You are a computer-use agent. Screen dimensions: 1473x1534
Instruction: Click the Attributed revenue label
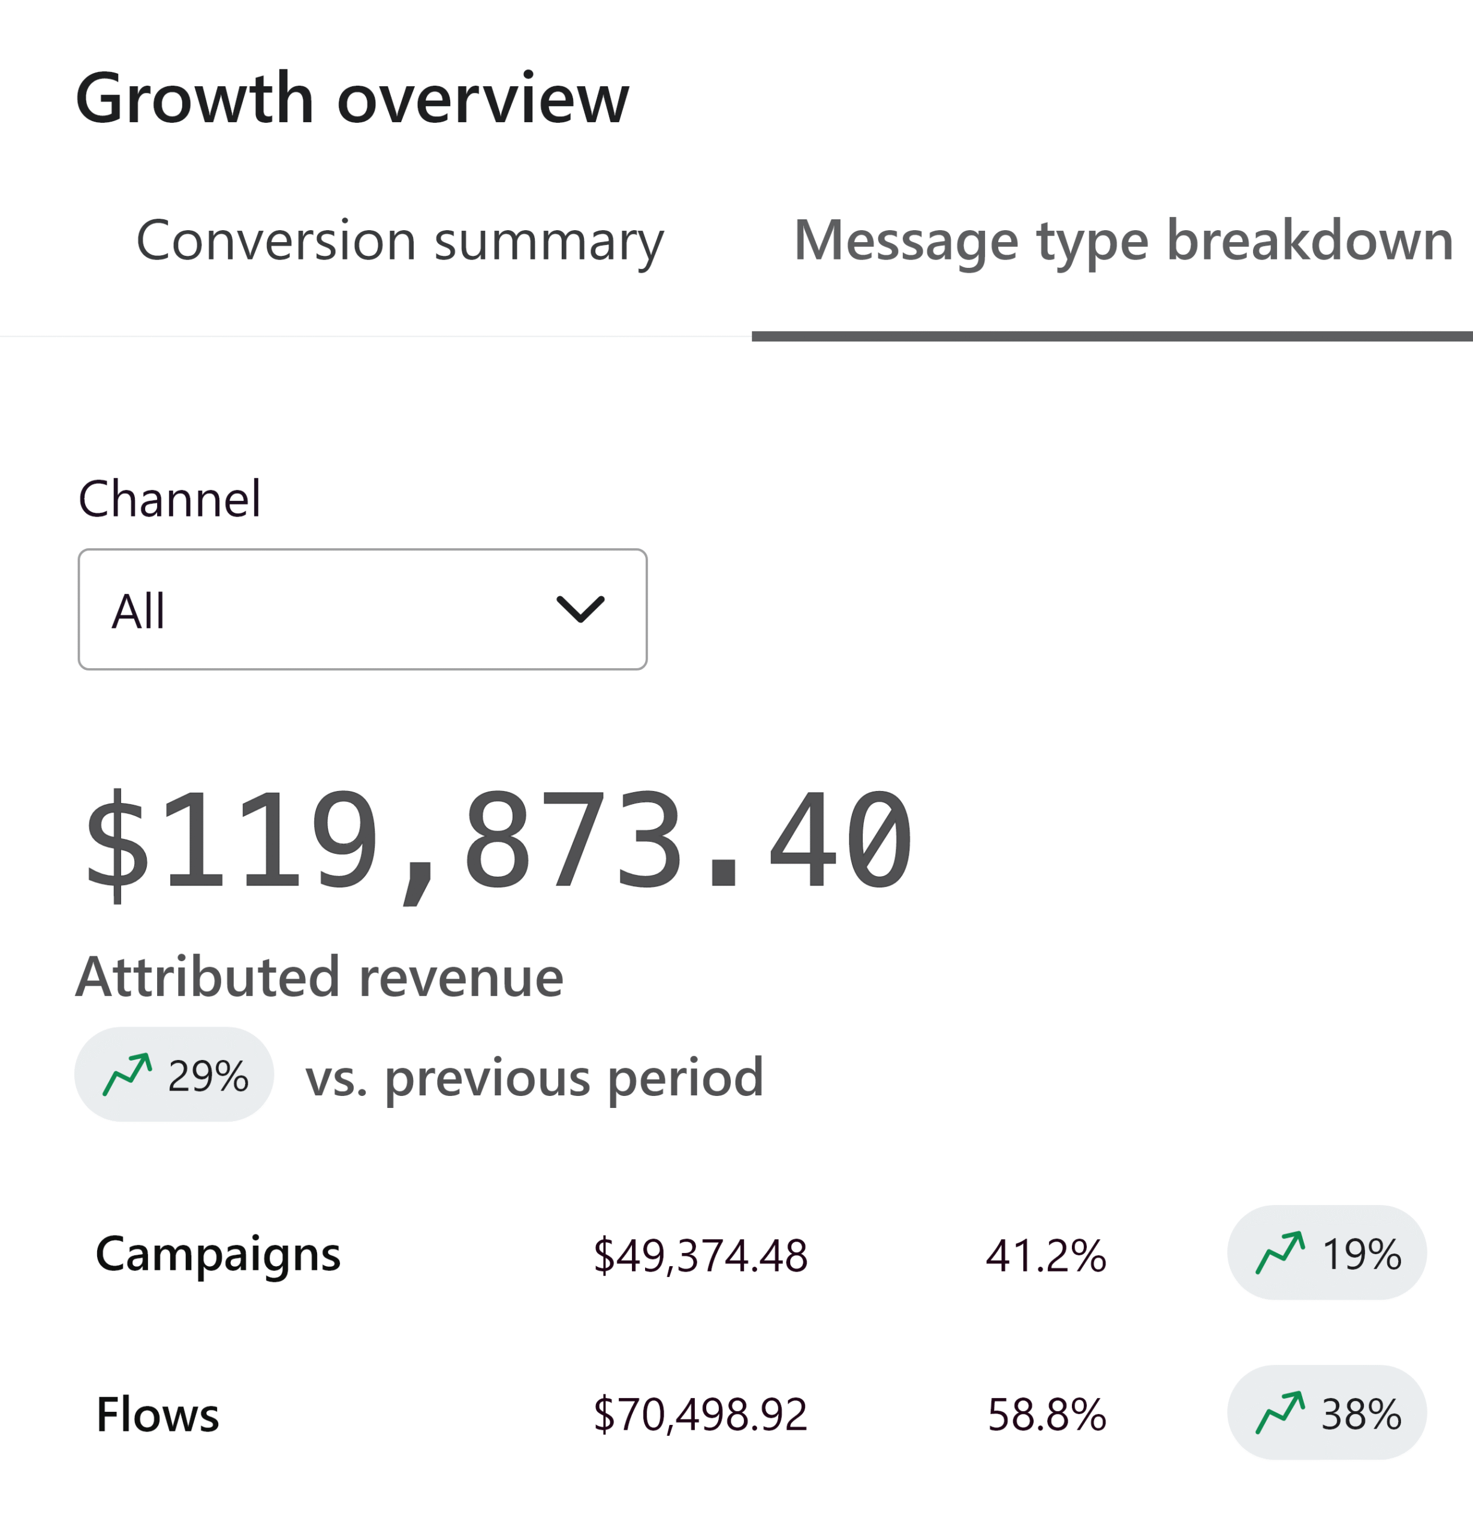pos(320,977)
